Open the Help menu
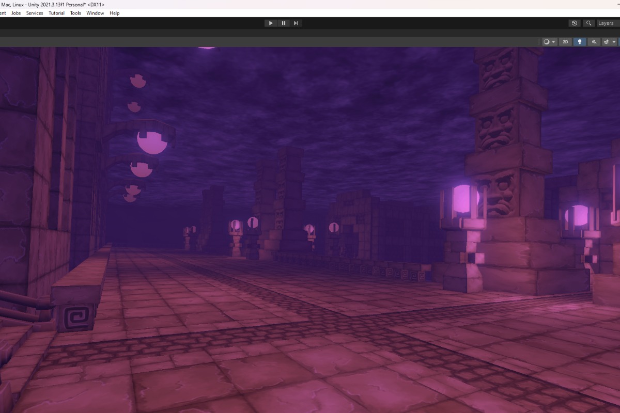 115,13
